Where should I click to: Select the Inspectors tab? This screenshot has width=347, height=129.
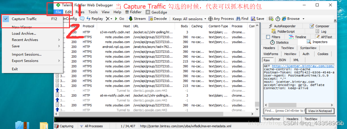coord(317,42)
